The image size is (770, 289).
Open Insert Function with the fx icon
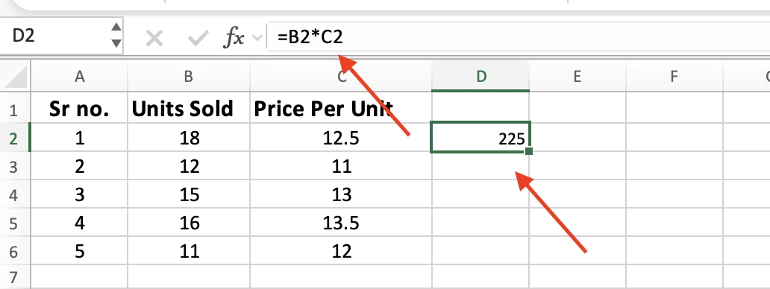[234, 37]
